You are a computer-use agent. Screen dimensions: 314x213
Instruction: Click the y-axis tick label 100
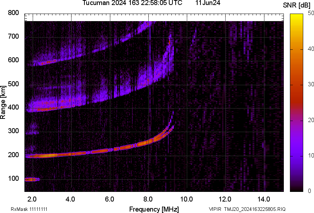[13, 179]
